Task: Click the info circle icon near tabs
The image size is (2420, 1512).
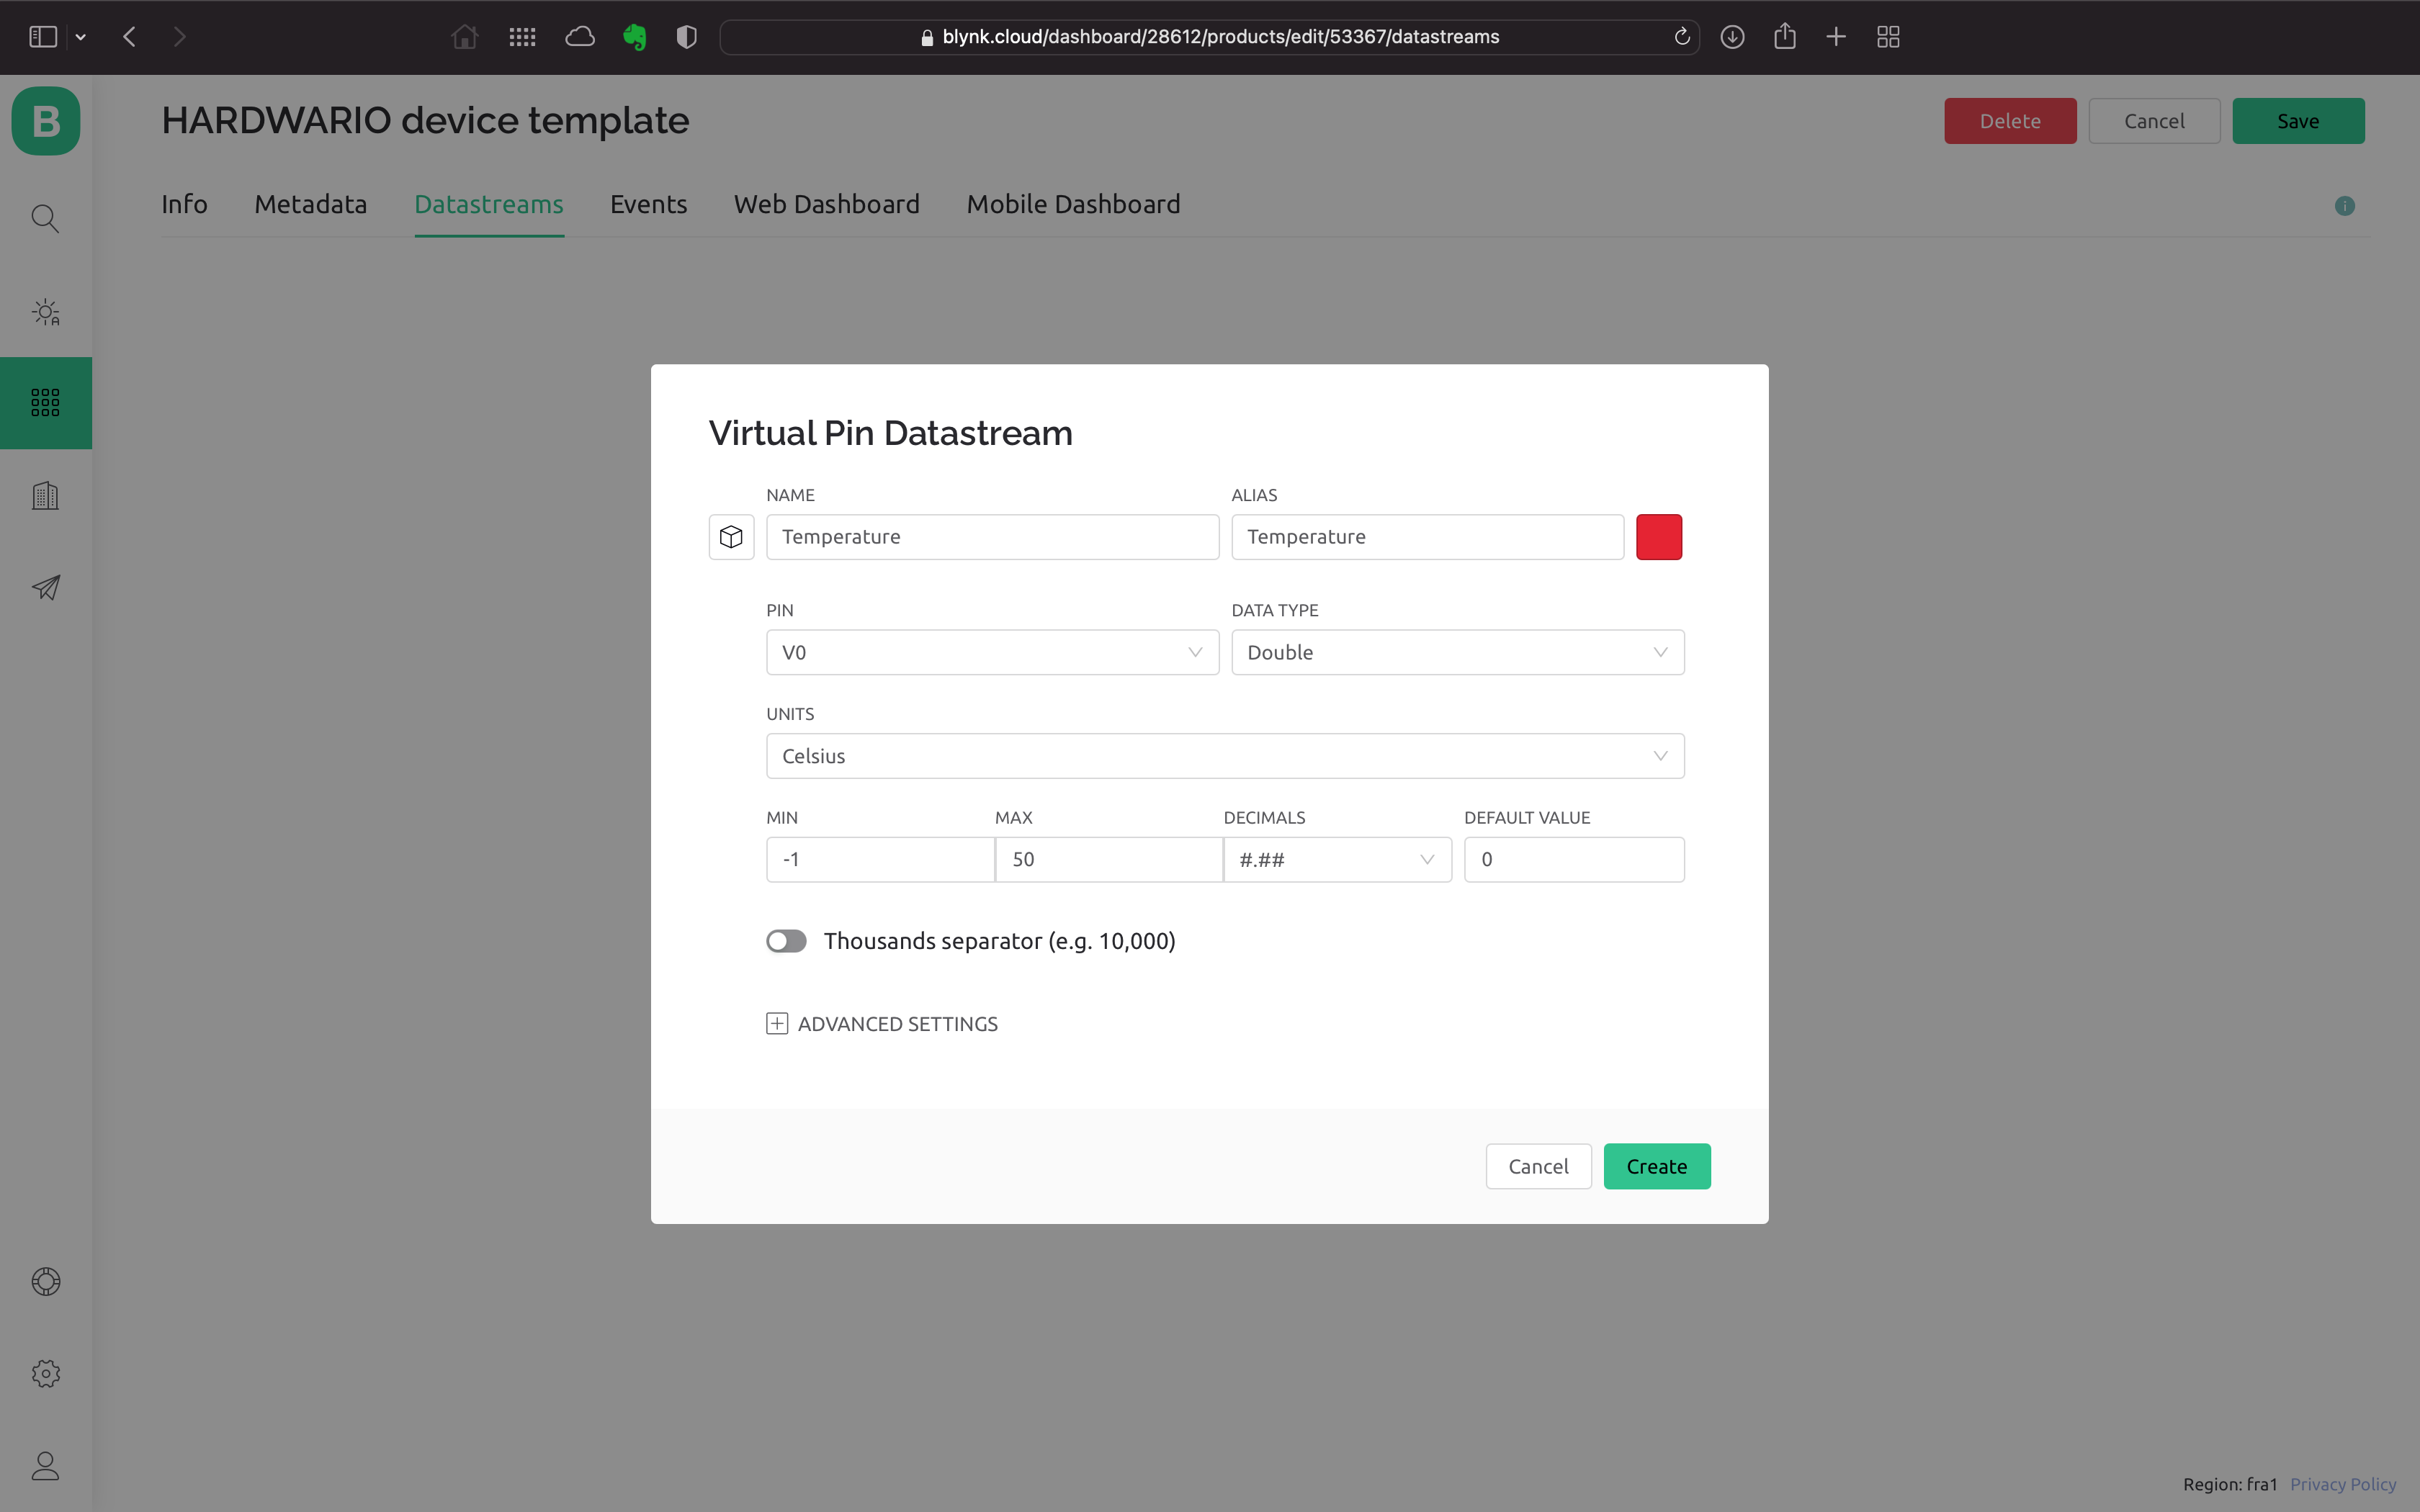Action: click(2345, 206)
